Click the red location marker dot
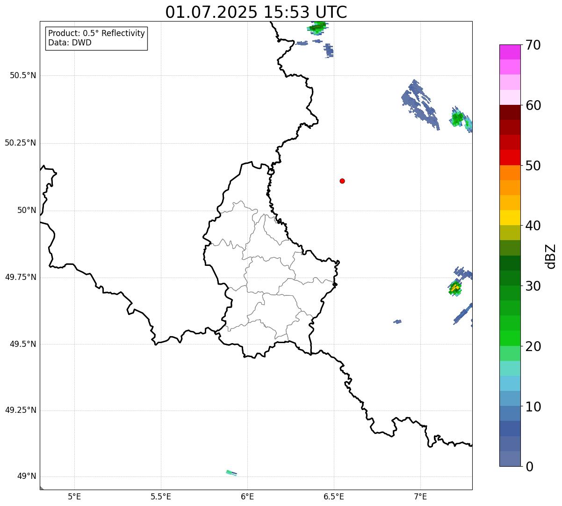This screenshot has width=562, height=506. (x=342, y=181)
